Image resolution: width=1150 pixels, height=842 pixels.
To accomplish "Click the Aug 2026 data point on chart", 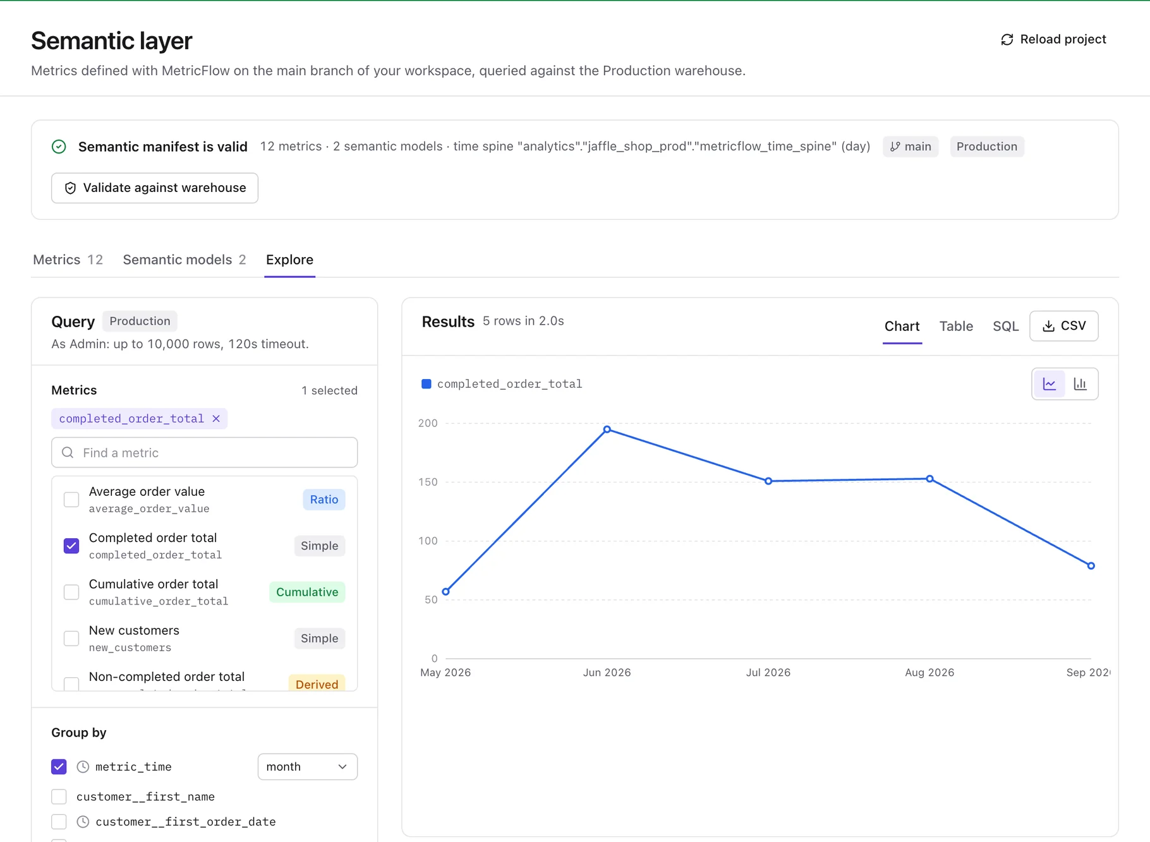I will 929,479.
